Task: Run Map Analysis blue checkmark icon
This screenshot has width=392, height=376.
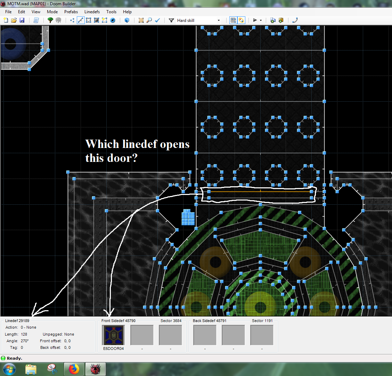Action: [157, 20]
